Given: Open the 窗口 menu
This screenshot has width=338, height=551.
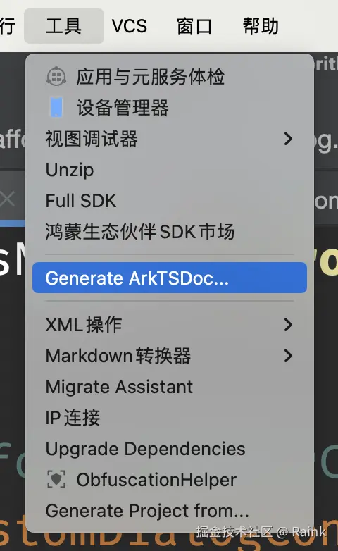Looking at the screenshot, I should [194, 26].
